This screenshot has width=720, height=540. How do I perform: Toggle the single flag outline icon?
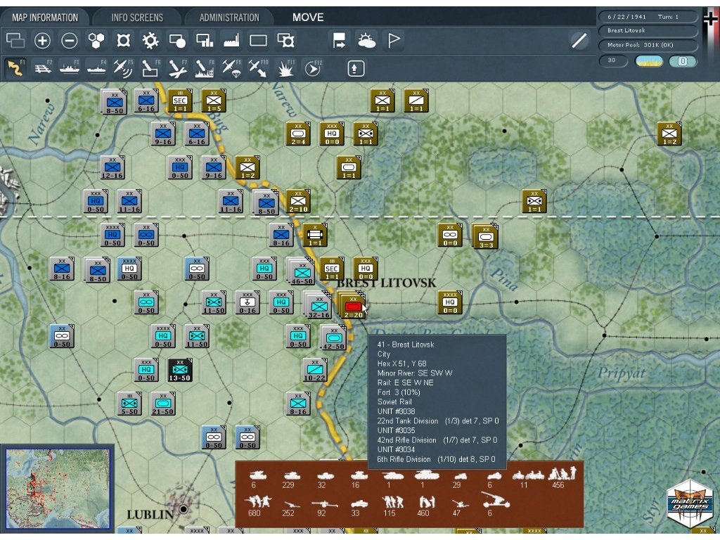[394, 41]
